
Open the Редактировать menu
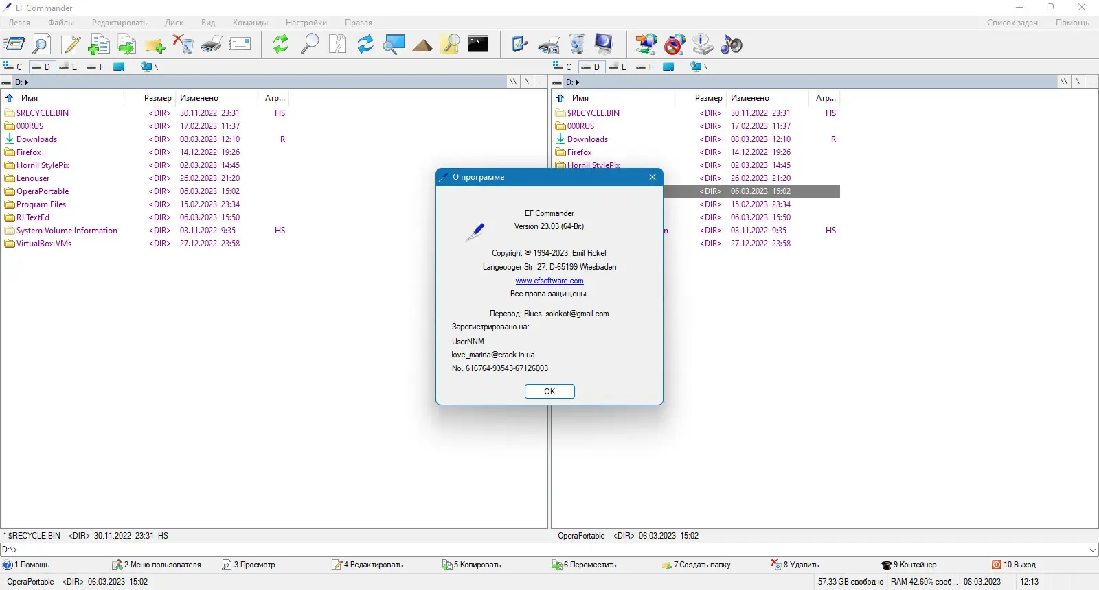pyautogui.click(x=120, y=23)
